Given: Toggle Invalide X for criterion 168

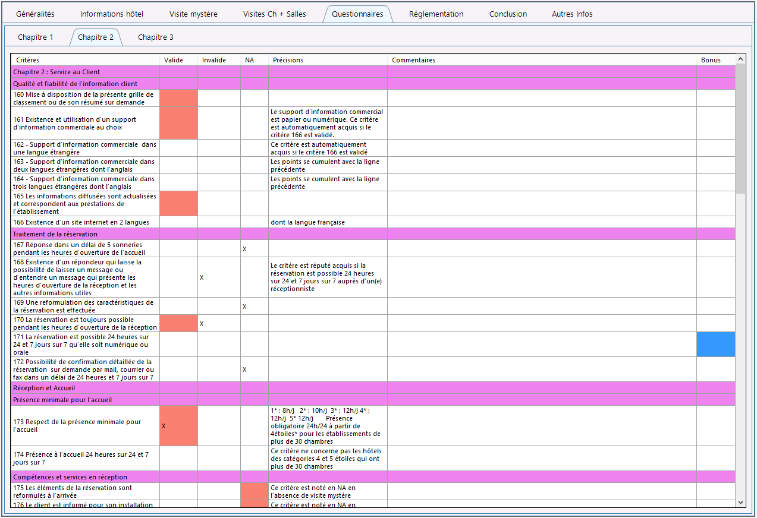Looking at the screenshot, I should (x=219, y=277).
